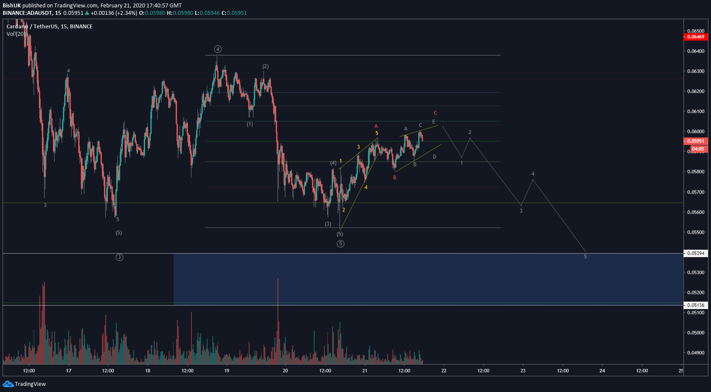Select the red C wave label
Screen dimensions: 711x392
coord(435,113)
